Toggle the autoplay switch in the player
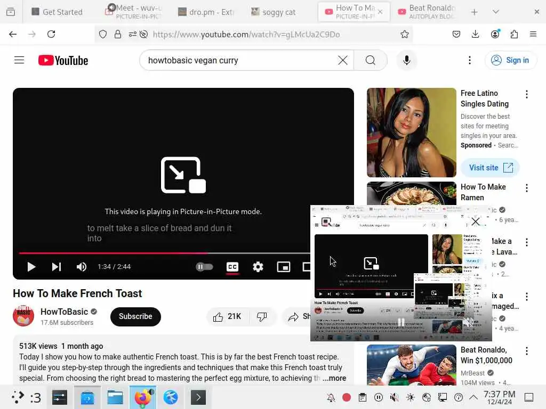This screenshot has height=409, width=546. (x=204, y=267)
